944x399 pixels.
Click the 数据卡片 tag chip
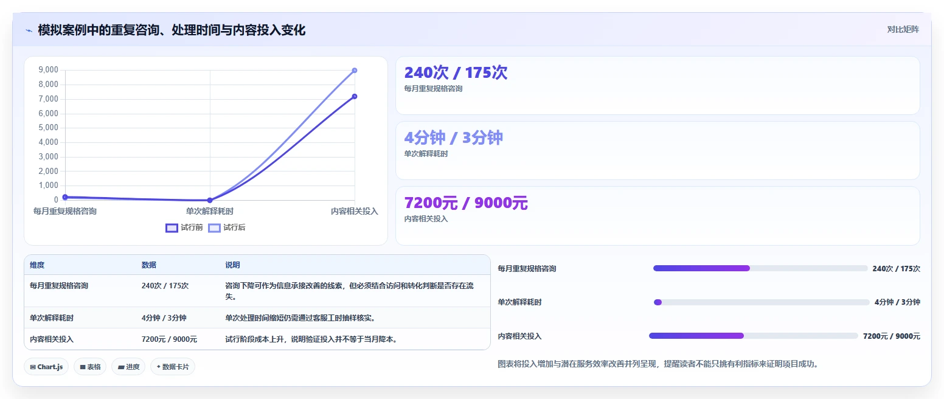[x=173, y=367]
